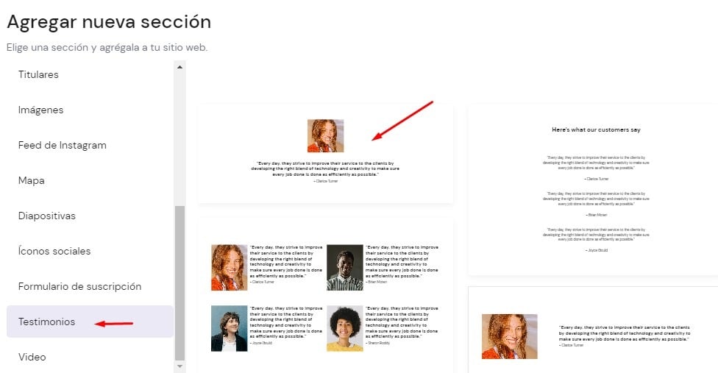Open the Video section category
This screenshot has width=718, height=373.
click(32, 357)
